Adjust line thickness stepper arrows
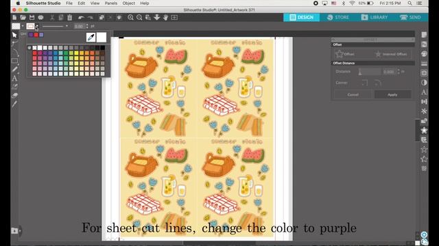 tap(87, 26)
